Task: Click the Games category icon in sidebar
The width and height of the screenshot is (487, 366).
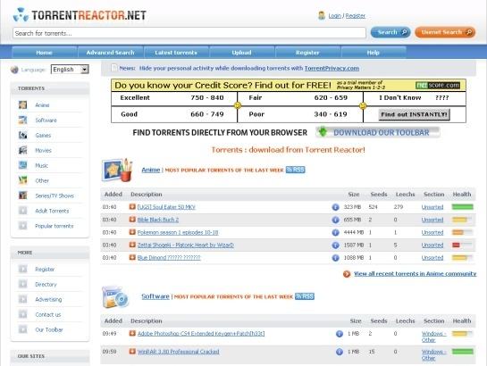Action: pos(22,135)
